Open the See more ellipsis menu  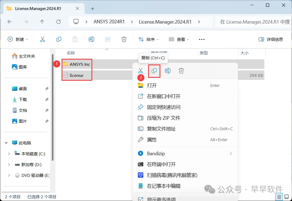202,39
